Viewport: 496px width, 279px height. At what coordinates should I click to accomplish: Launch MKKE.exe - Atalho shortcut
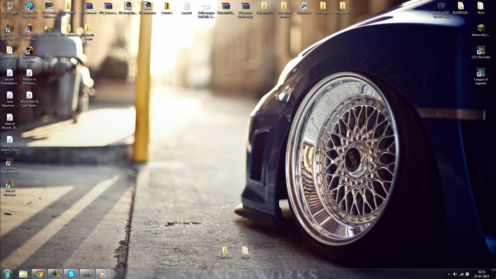click(x=29, y=54)
